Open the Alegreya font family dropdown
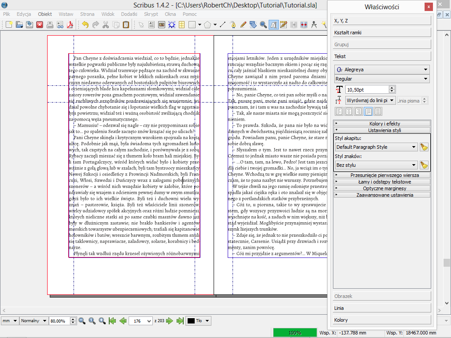451x338 pixels. [381, 70]
